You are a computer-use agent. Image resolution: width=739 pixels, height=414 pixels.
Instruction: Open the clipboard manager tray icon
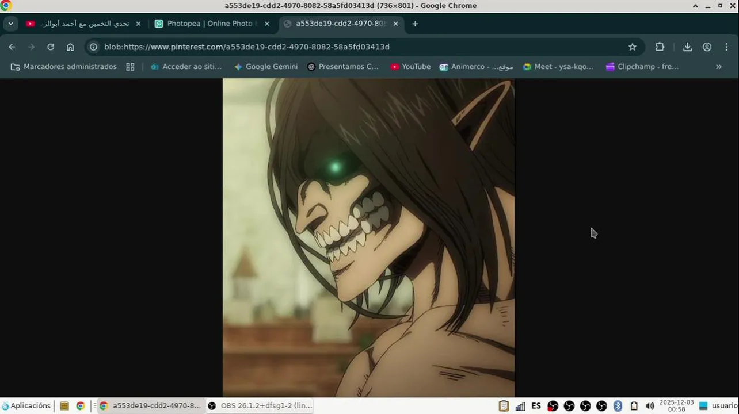504,406
